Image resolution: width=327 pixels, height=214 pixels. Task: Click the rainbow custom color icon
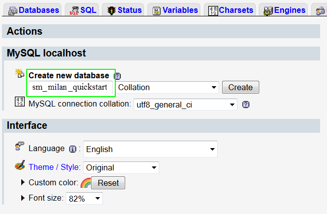(86, 183)
